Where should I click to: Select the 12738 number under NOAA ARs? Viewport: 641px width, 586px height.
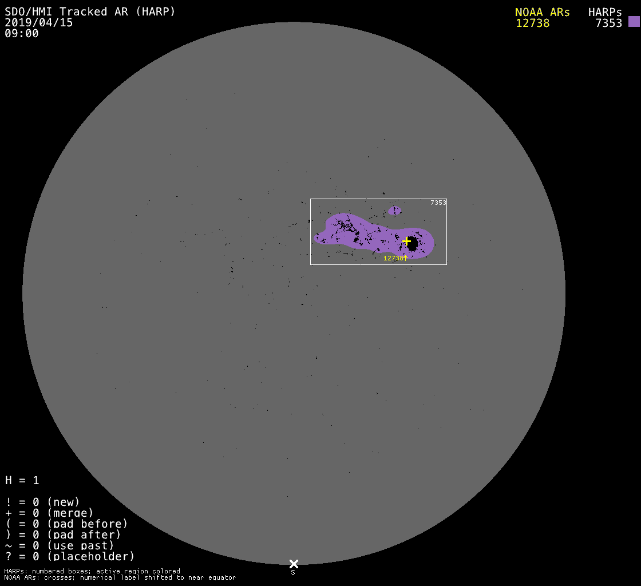(x=532, y=23)
